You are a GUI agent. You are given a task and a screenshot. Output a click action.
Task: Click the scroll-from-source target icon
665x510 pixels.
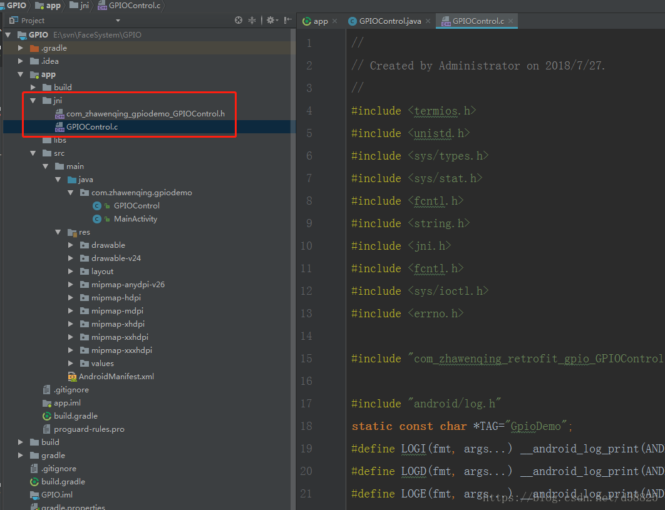[x=239, y=21]
